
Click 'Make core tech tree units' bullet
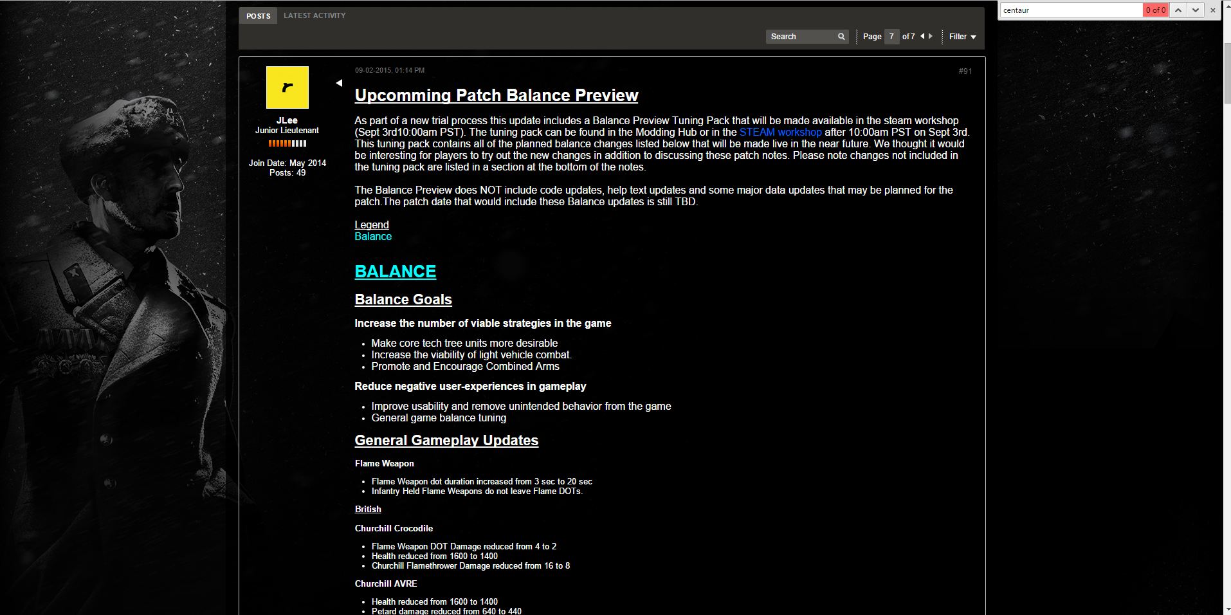(x=464, y=344)
